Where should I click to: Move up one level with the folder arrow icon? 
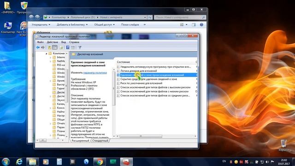[49, 47]
